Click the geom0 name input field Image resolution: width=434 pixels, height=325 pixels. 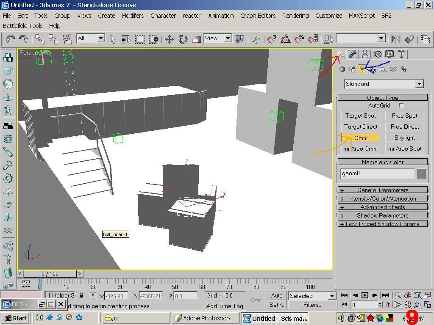[x=377, y=174]
